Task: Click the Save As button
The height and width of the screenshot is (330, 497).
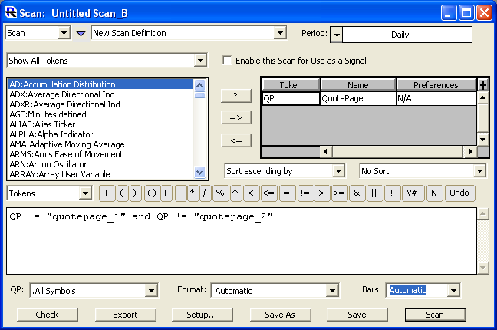Action: click(x=280, y=315)
